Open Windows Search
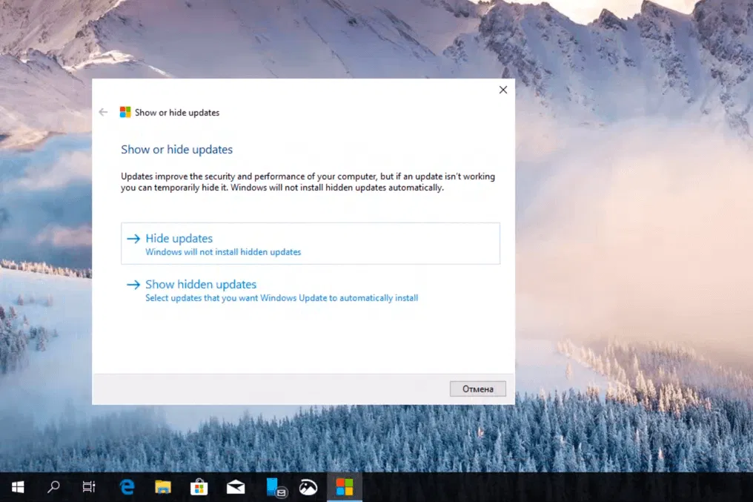The height and width of the screenshot is (502, 753). coord(53,487)
